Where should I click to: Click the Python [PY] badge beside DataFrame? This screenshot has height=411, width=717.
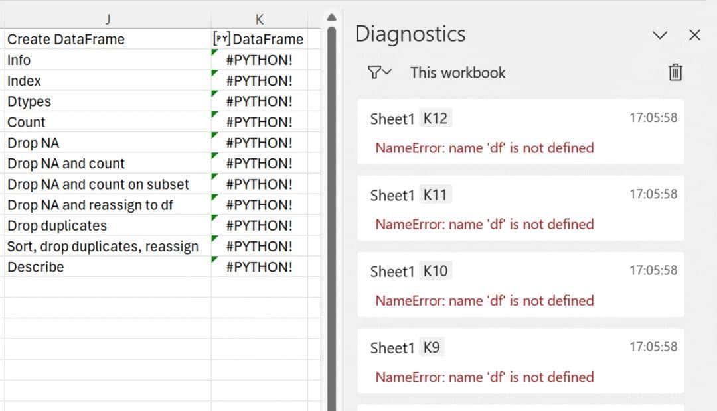coord(222,39)
